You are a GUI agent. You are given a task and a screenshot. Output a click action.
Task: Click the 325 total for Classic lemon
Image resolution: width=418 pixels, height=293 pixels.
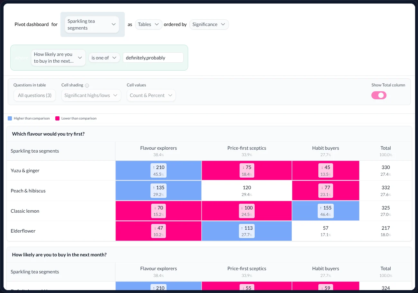click(386, 211)
